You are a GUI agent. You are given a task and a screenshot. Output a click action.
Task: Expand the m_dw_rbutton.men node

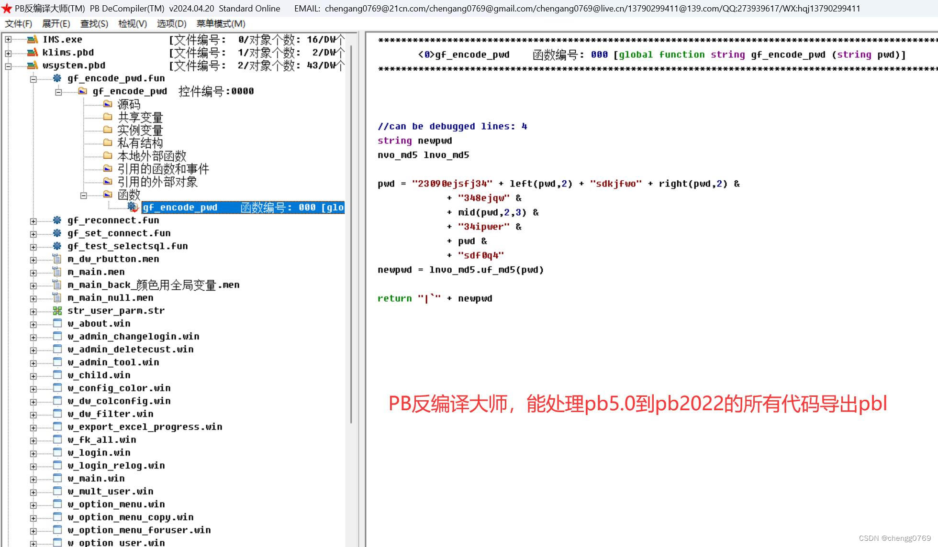[x=33, y=260]
